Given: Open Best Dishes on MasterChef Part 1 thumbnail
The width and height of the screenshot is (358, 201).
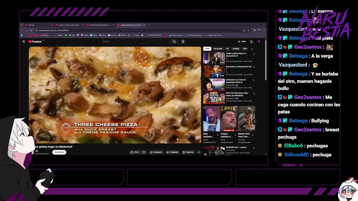Looking at the screenshot, I should pyautogui.click(x=214, y=71).
